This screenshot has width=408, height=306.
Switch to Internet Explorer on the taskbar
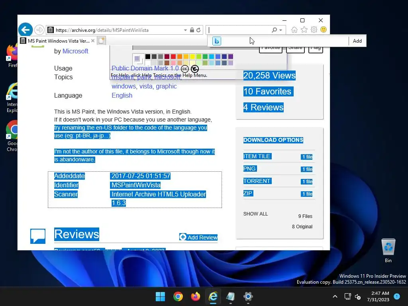pos(213,296)
